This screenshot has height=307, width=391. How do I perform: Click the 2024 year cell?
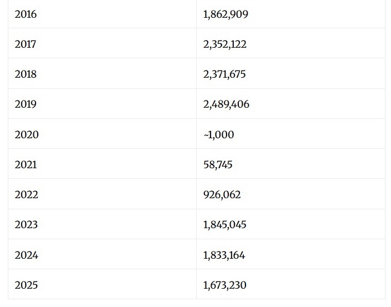[26, 255]
